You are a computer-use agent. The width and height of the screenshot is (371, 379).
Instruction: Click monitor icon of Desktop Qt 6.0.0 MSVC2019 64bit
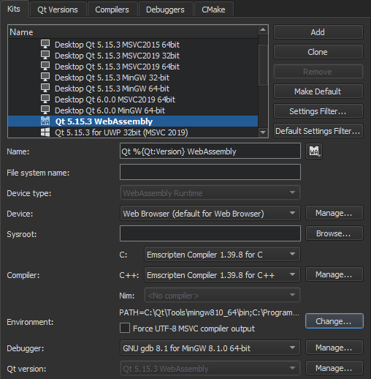coord(45,100)
